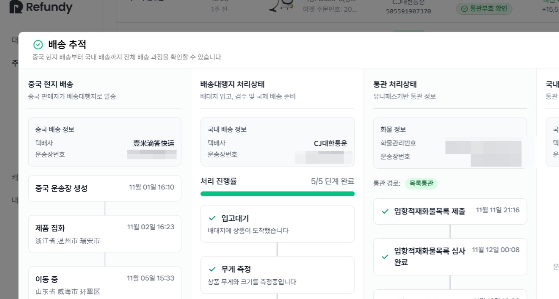Click the 통관 처리상태 column heading
The width and height of the screenshot is (559, 299).
click(395, 84)
